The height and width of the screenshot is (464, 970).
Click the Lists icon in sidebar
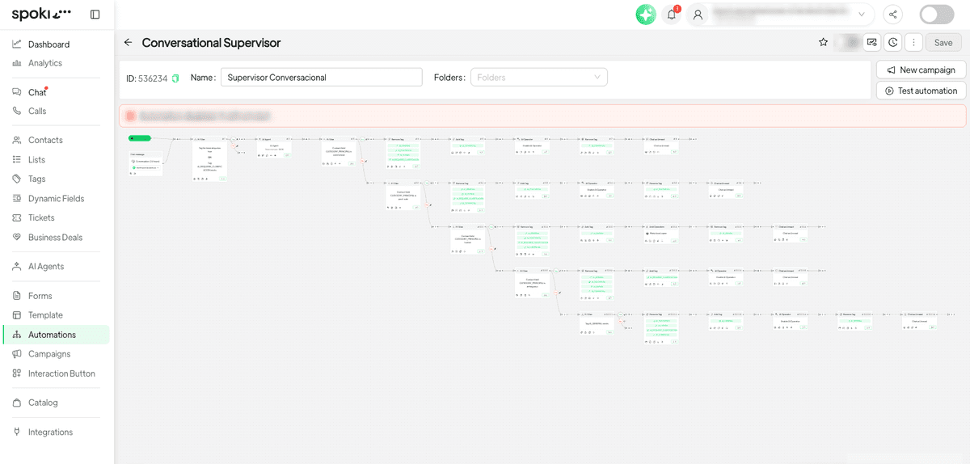click(17, 159)
